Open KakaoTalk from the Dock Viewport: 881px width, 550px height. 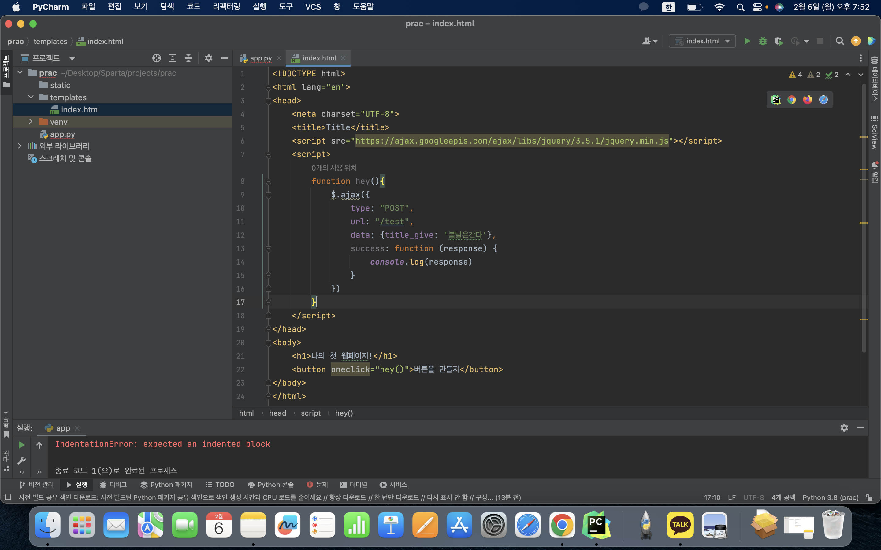680,525
